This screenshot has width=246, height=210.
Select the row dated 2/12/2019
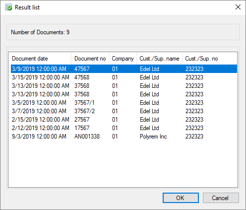124,128
